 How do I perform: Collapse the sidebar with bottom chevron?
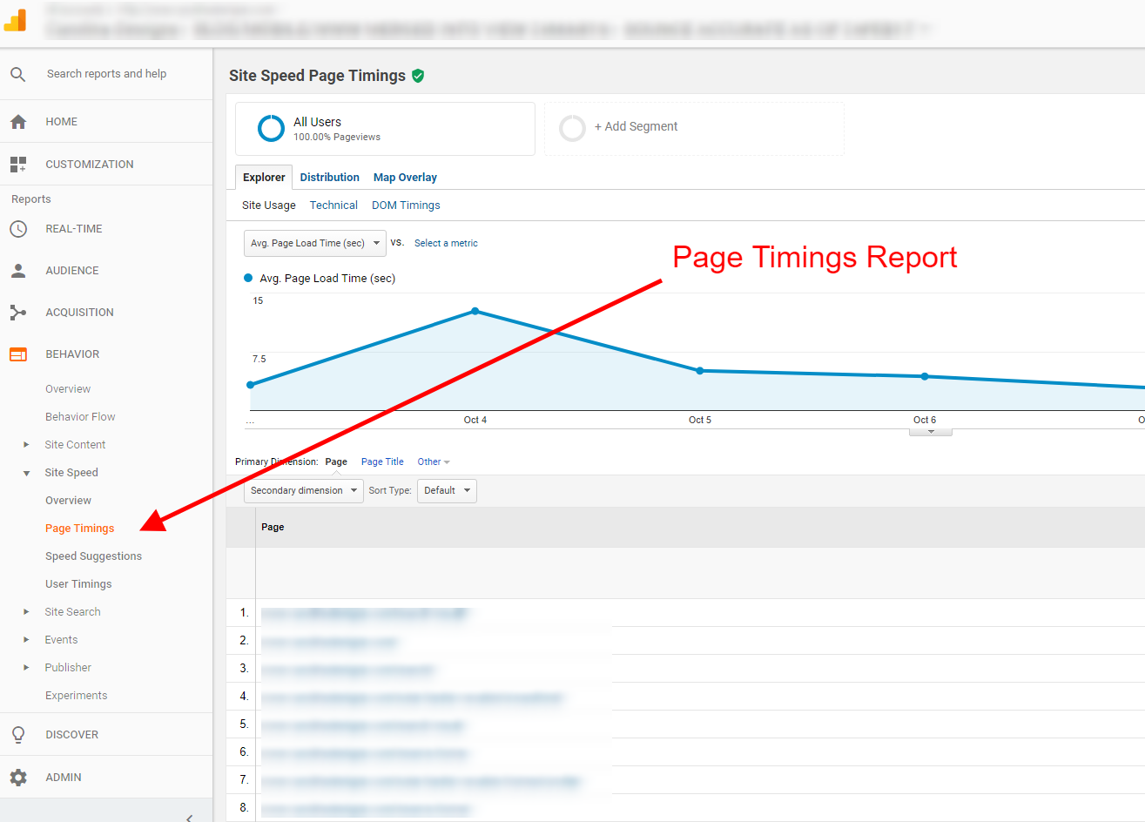(x=188, y=816)
